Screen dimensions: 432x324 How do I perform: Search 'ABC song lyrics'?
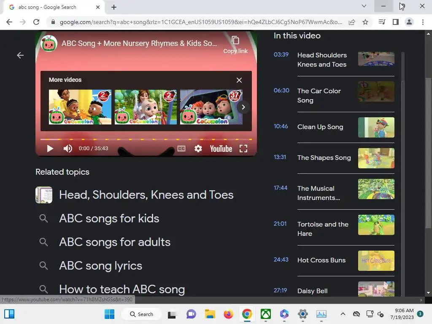click(x=100, y=266)
